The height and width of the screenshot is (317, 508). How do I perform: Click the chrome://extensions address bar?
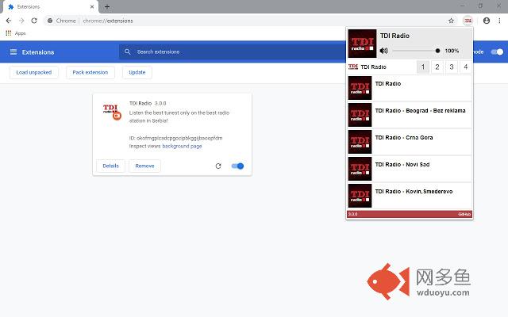click(x=249, y=21)
